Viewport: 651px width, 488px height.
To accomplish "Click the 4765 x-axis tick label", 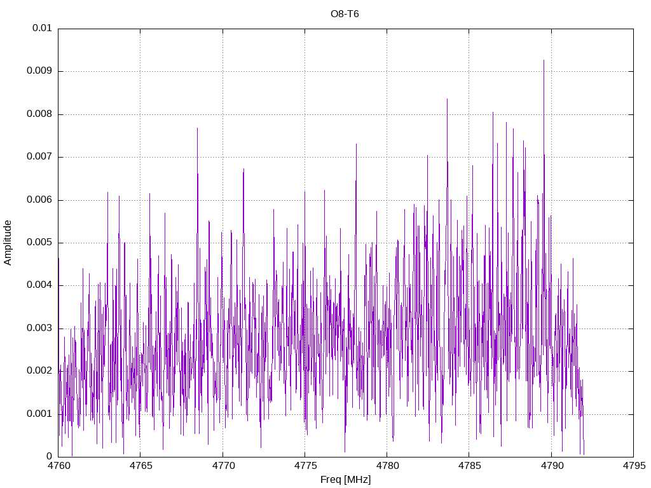I will 140,466.
